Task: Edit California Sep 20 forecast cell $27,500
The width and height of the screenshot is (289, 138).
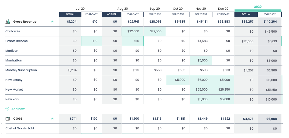Action: click(155, 31)
